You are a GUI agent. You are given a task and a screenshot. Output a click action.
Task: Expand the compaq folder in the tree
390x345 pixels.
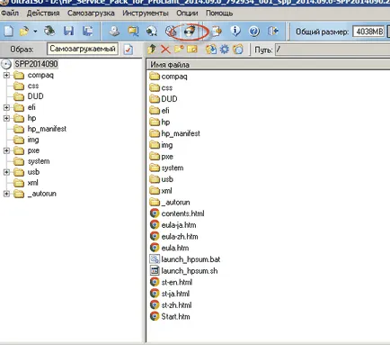coord(6,75)
